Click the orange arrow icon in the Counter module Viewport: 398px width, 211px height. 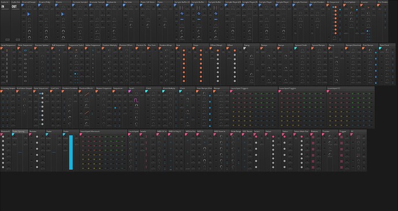(369, 8)
